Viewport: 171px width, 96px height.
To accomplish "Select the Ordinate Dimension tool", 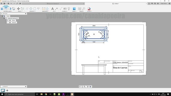I will click(x=47, y=9).
